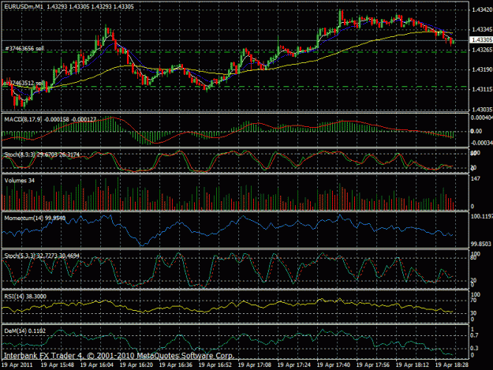
Task: Click the 19 Apr 17:08 time label
Action: click(x=255, y=365)
